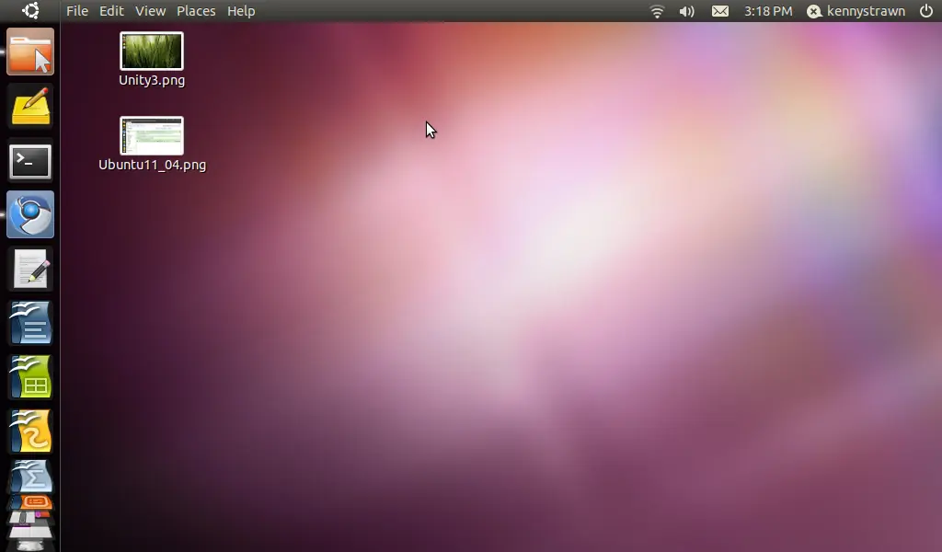Open Tomboy Notes from the launcher
Image resolution: width=942 pixels, height=552 pixels.
point(30,107)
